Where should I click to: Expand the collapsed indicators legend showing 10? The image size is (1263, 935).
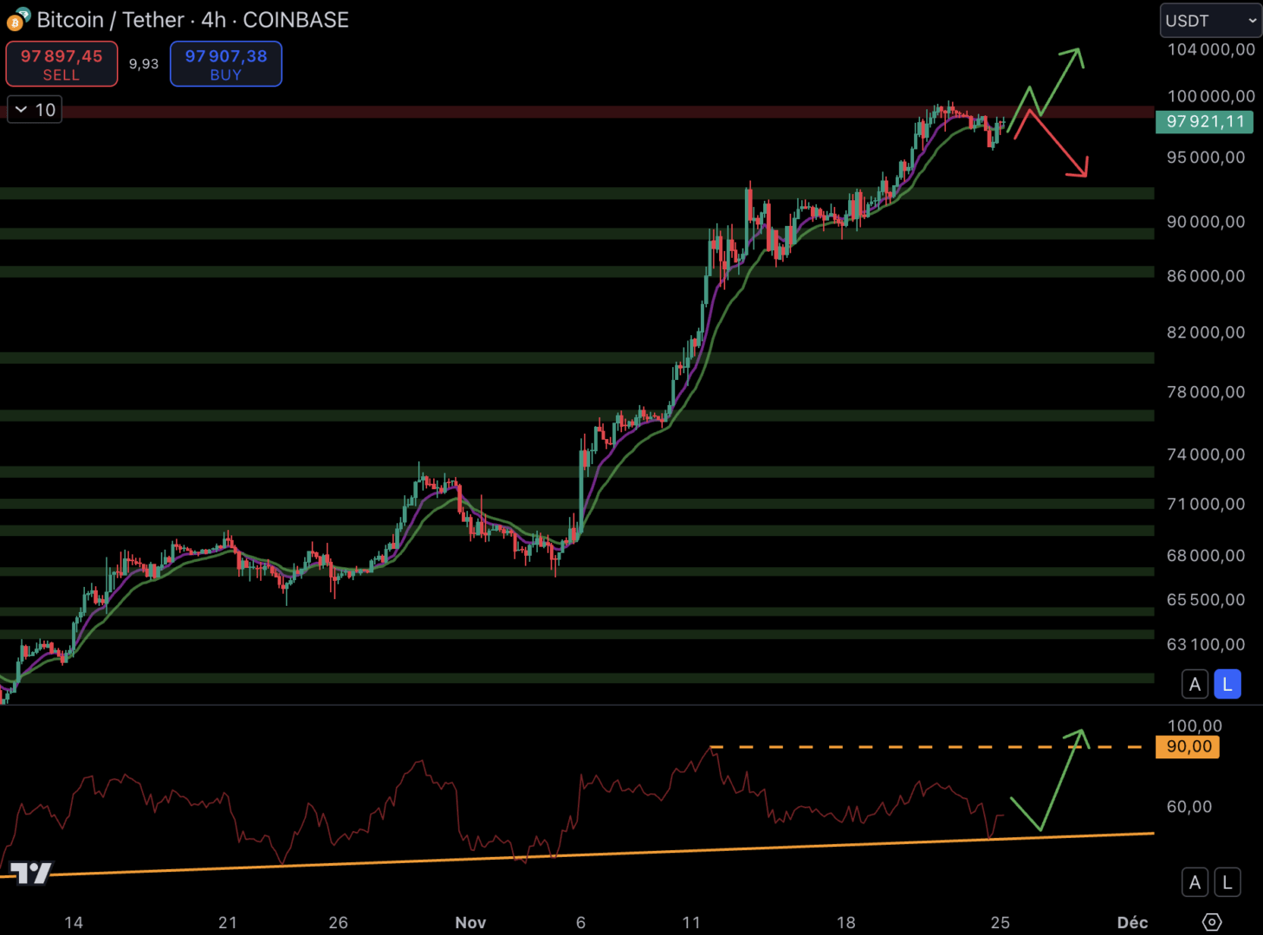tap(35, 110)
